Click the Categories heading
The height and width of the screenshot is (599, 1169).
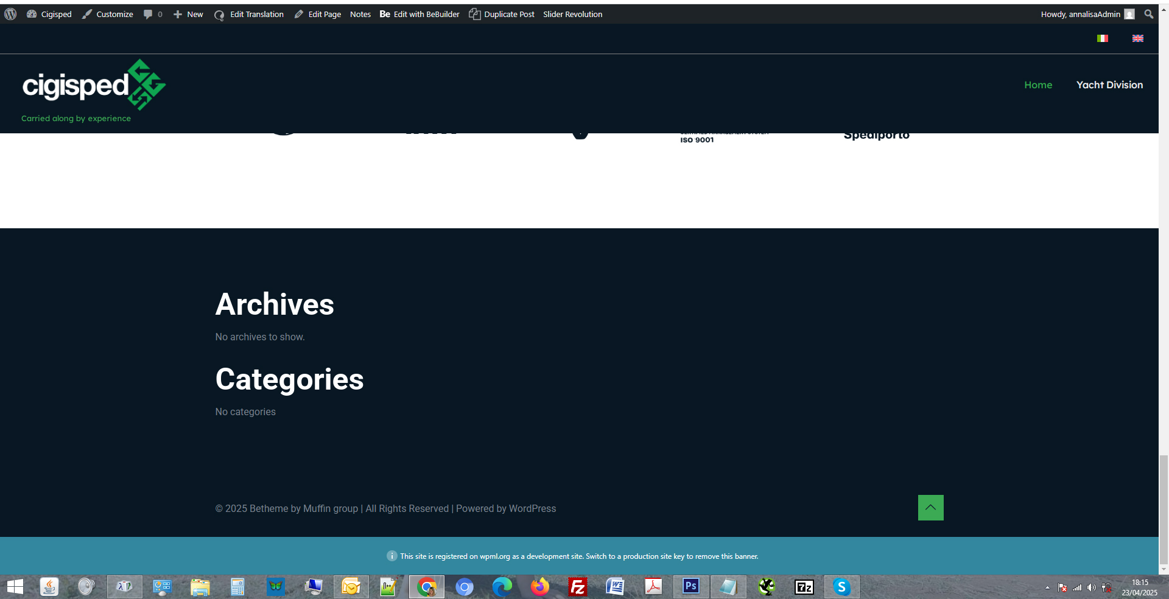tap(289, 380)
